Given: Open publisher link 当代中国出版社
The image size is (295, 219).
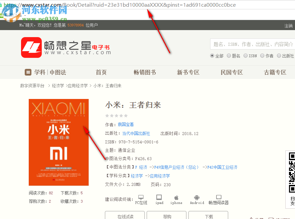Looking at the screenshot, I should (136, 133).
